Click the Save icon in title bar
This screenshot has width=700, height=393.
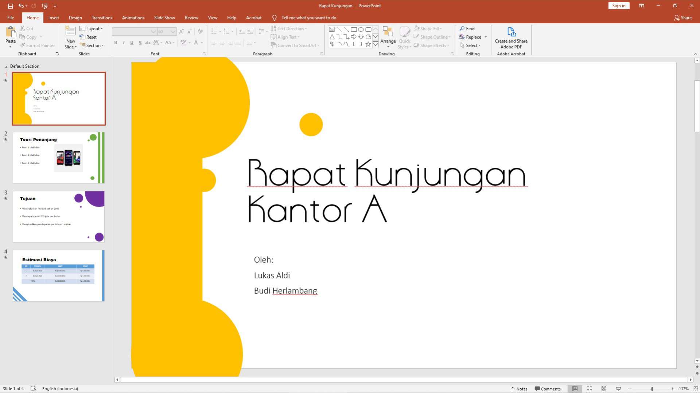[x=10, y=6]
